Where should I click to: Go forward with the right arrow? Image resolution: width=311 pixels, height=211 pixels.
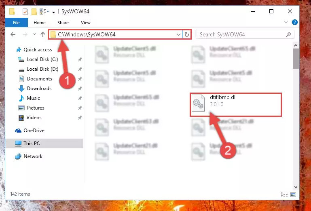point(25,34)
